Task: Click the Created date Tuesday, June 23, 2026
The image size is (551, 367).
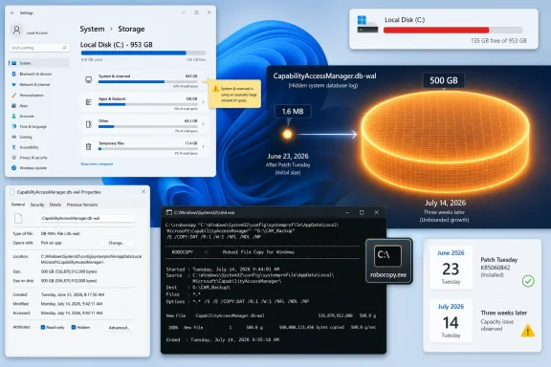Action: [x=73, y=294]
